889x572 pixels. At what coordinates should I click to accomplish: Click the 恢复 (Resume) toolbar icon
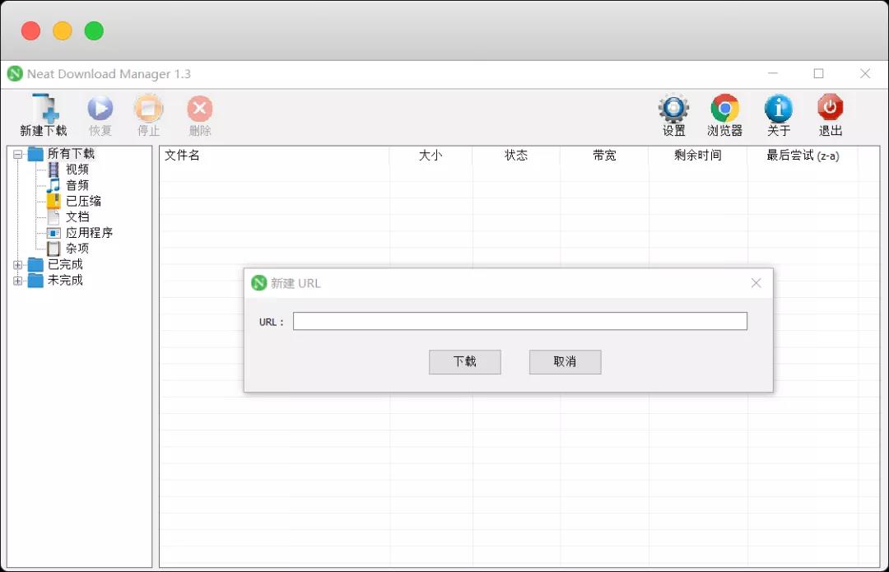(x=100, y=111)
